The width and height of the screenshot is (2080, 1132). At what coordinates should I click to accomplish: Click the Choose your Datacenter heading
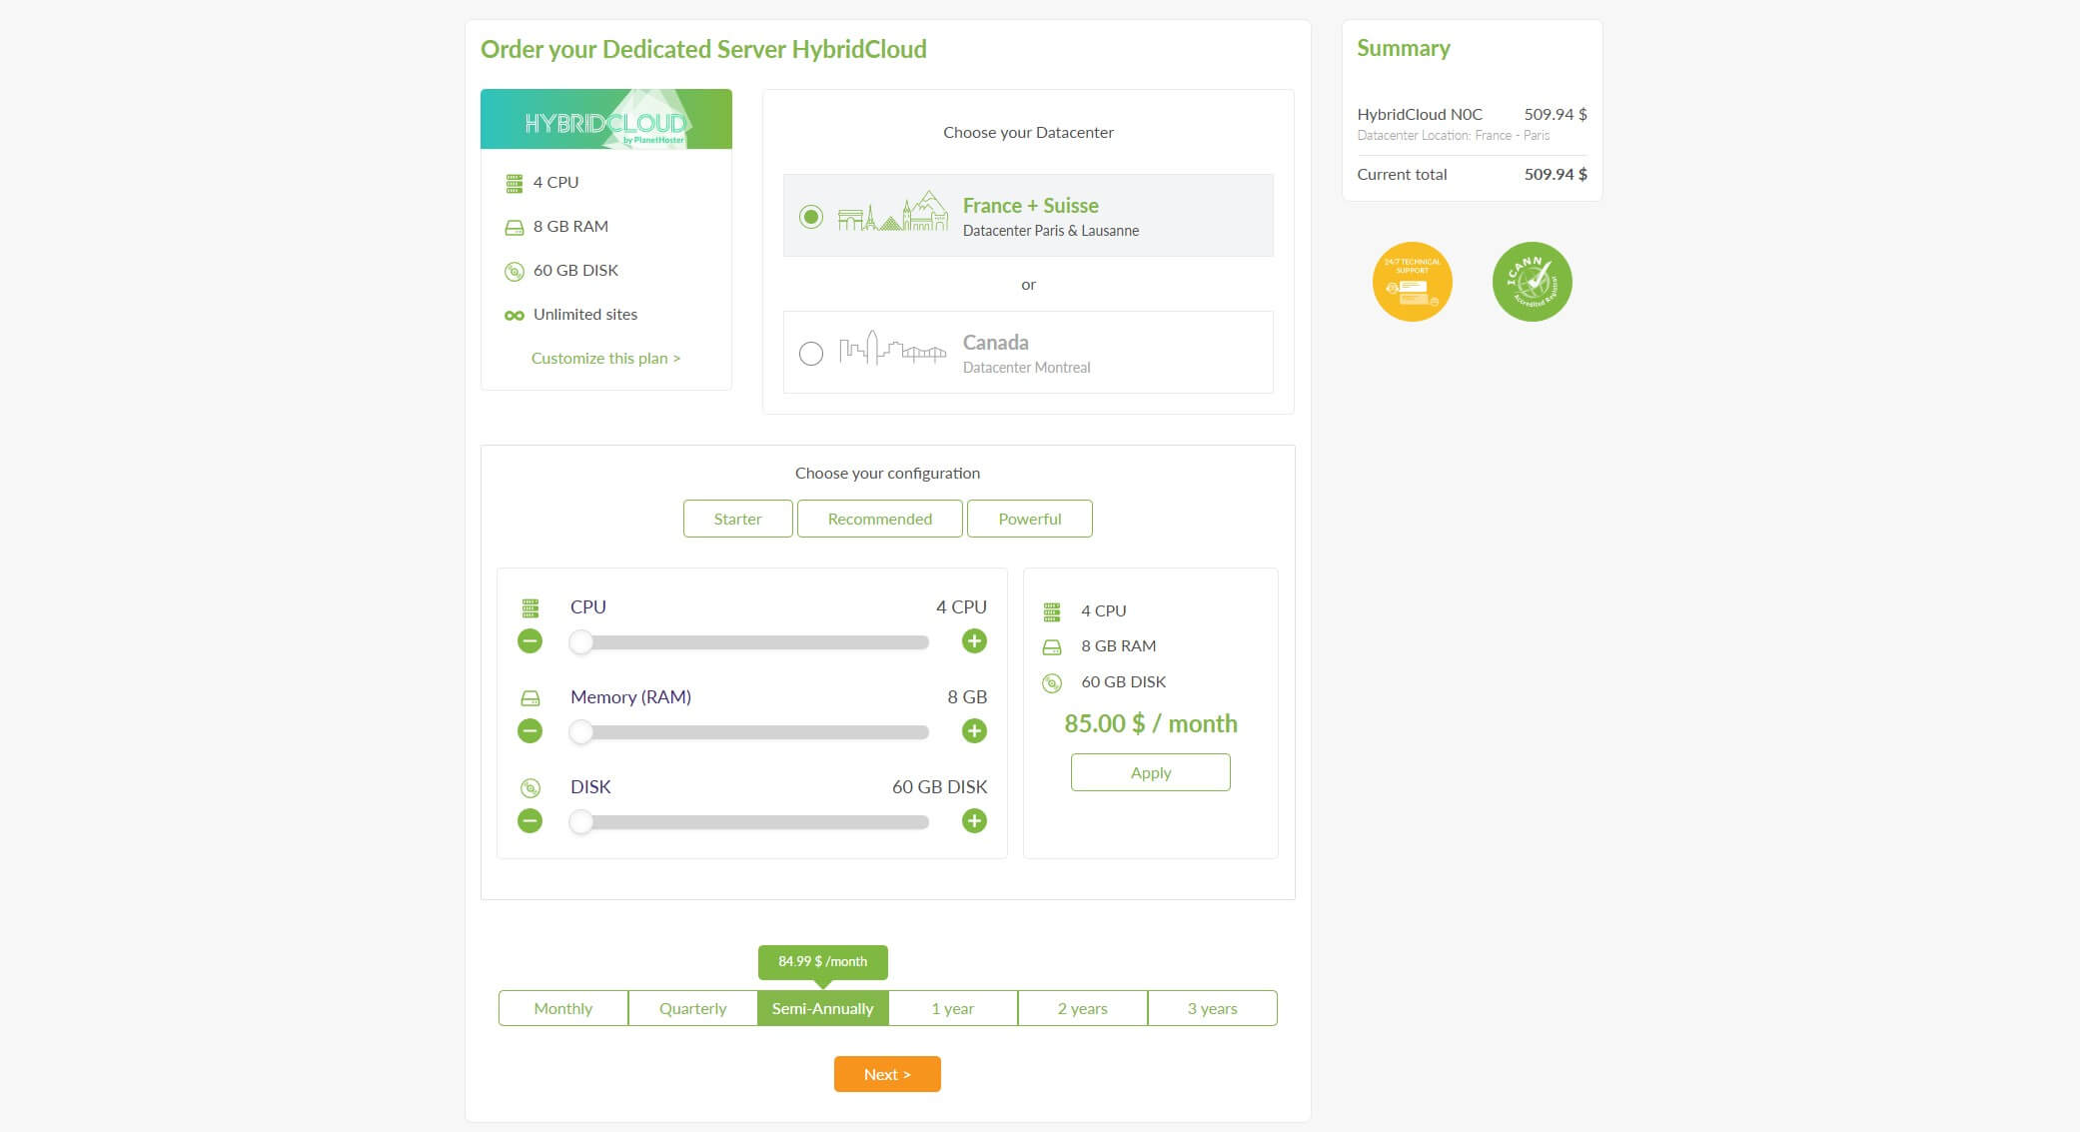1028,132
